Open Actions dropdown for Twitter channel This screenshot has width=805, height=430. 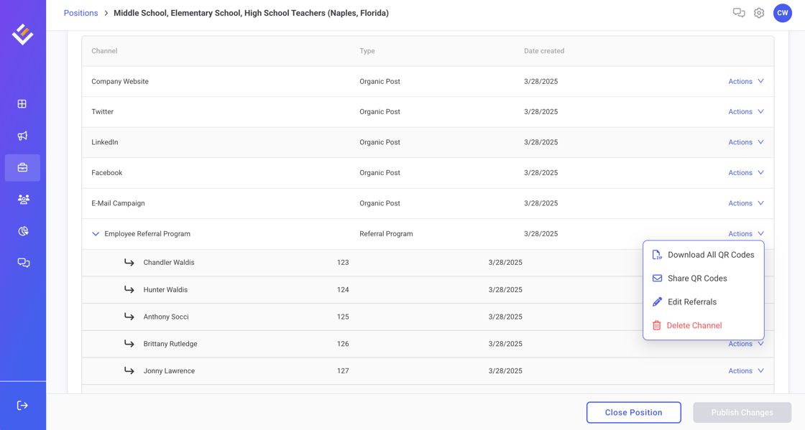tap(745, 112)
